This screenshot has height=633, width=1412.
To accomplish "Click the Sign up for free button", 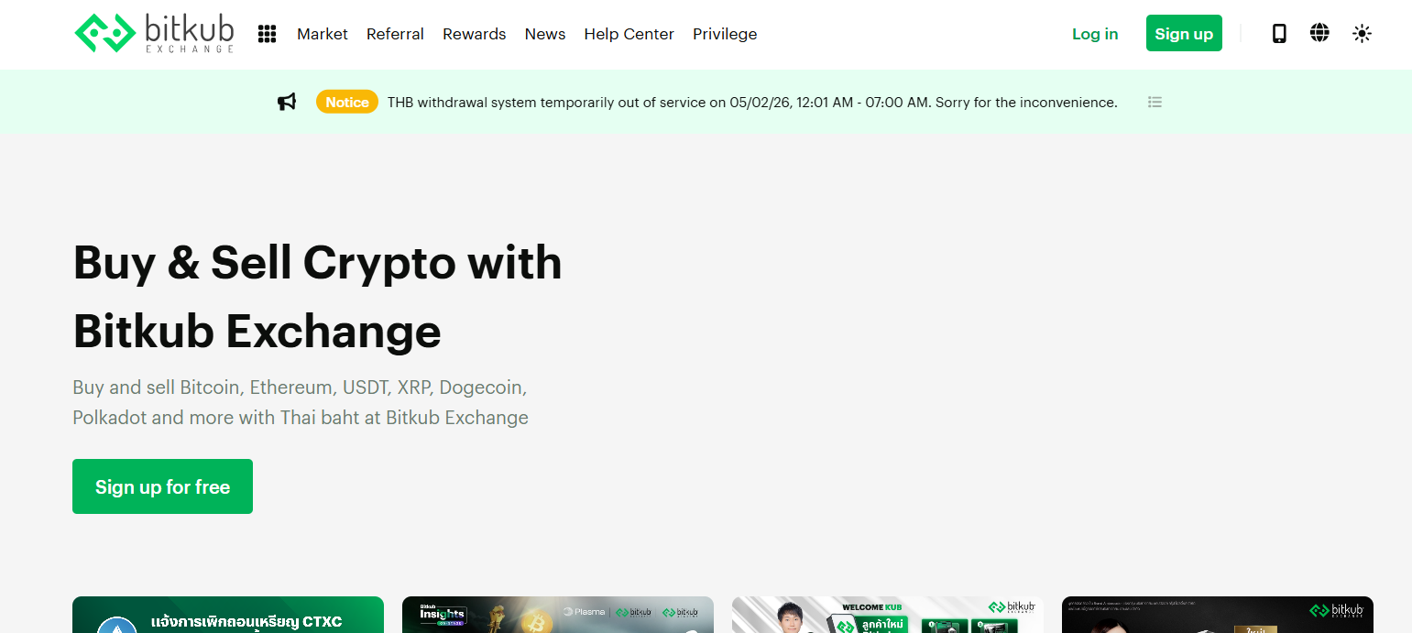I will 162,486.
